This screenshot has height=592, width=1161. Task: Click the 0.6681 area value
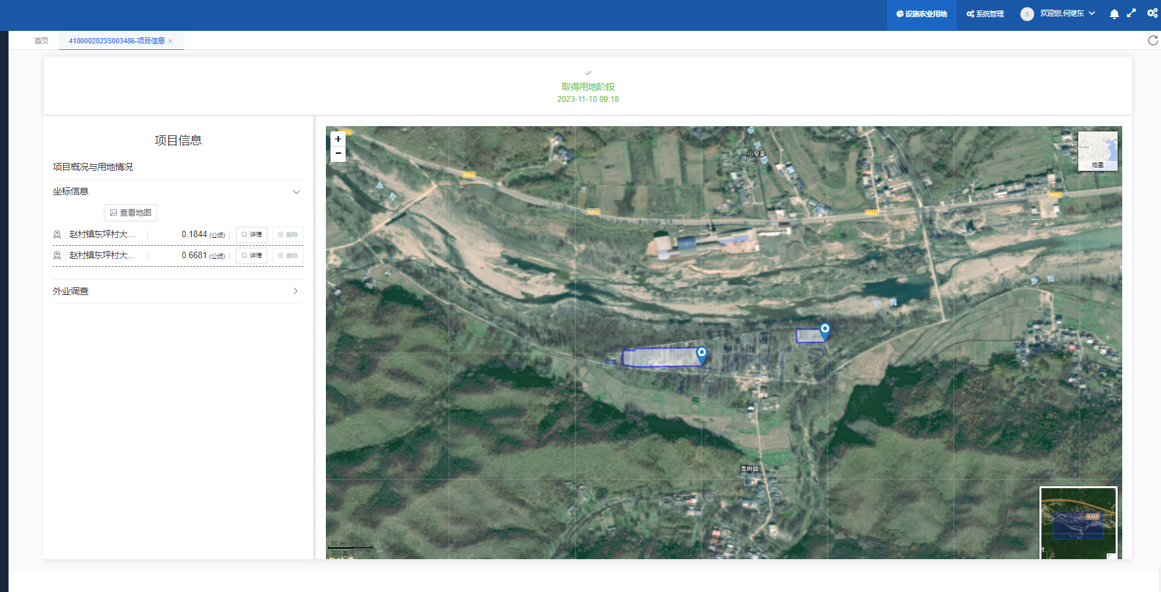194,256
